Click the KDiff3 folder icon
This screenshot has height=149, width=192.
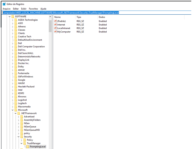[x=16, y=93]
